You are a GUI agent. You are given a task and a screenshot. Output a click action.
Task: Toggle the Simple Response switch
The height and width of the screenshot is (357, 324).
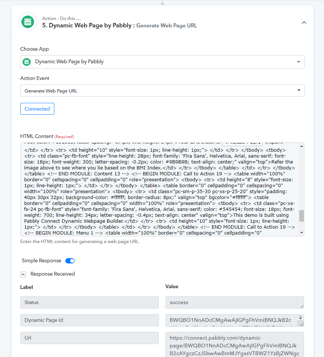pyautogui.click(x=70, y=261)
